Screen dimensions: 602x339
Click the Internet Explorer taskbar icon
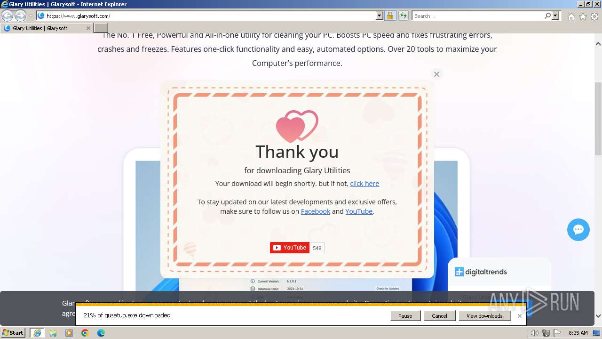click(x=37, y=333)
